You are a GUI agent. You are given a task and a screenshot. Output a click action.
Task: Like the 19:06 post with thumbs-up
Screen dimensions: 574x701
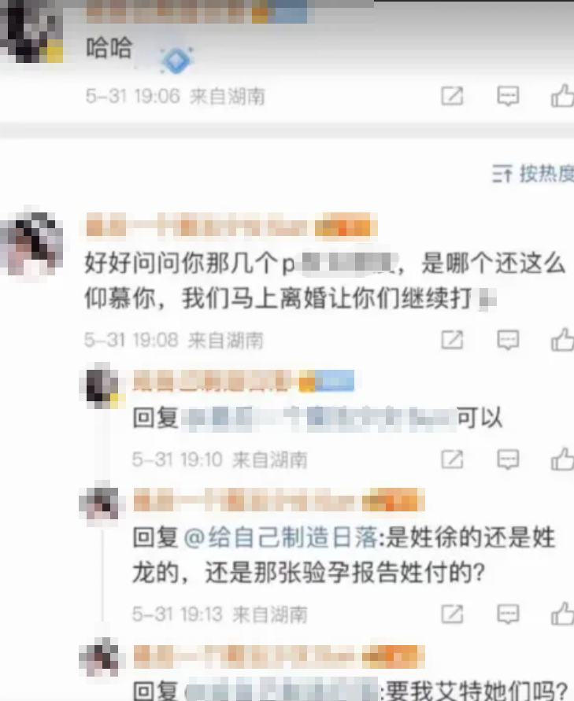click(x=562, y=96)
